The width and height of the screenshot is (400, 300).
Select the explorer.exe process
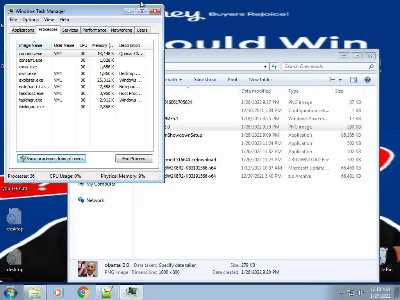coord(81,80)
